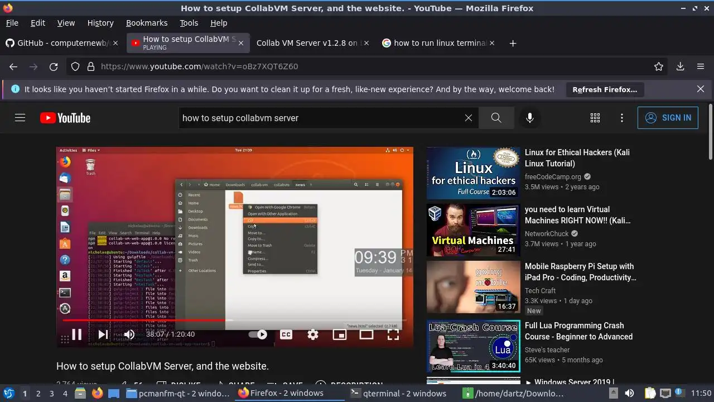Switch to qterminal taskbar group
Image resolution: width=714 pixels, height=402 pixels.
coord(399,393)
